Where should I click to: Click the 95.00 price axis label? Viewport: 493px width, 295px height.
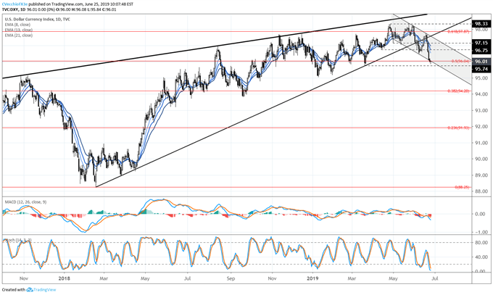tap(481, 78)
